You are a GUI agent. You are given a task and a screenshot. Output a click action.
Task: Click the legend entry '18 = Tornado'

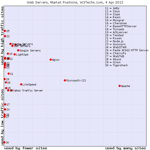point(114,29)
